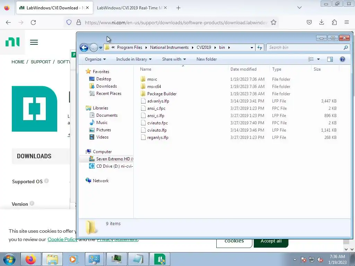Select Network in the navigation pane
Image resolution: width=355 pixels, height=266 pixels.
click(x=101, y=181)
